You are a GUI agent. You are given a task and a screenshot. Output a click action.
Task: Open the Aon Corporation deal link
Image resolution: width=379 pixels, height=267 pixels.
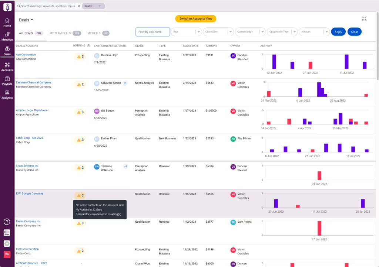26,55
